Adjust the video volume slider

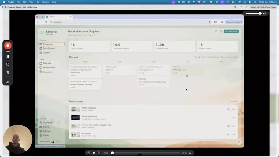254,13
